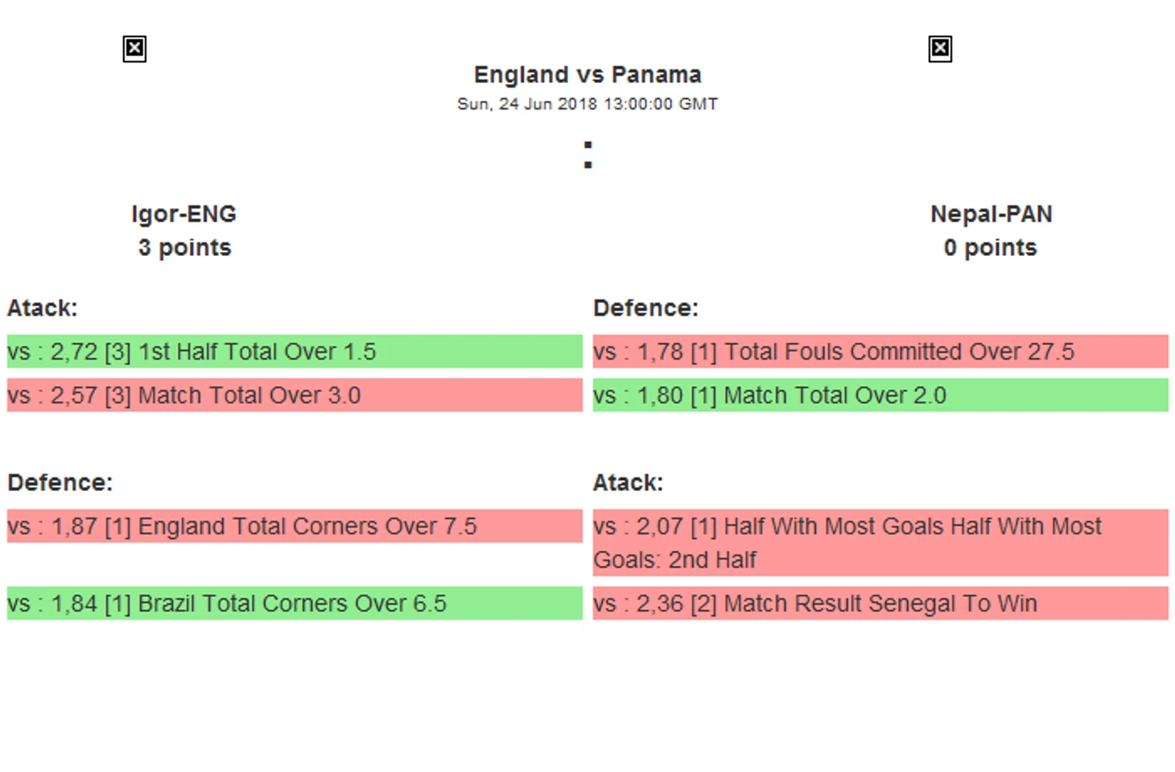Screen dimensions: 1175x772
Task: Click the England vs Panama title
Action: [587, 75]
